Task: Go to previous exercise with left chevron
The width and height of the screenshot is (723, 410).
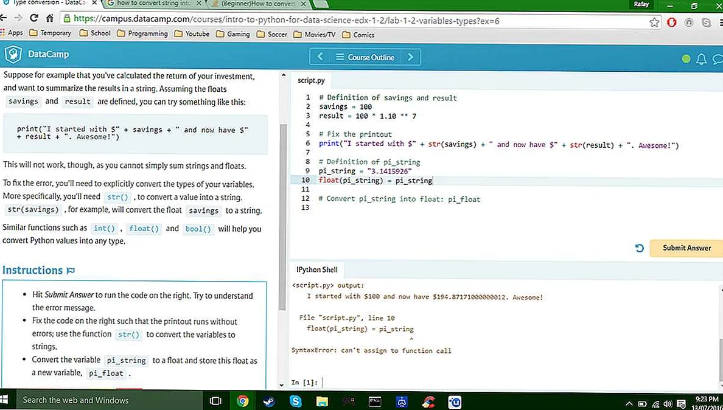Action: 320,57
